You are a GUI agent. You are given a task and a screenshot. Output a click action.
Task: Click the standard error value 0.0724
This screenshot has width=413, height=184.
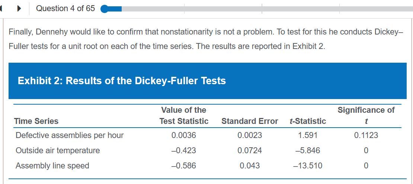250,151
